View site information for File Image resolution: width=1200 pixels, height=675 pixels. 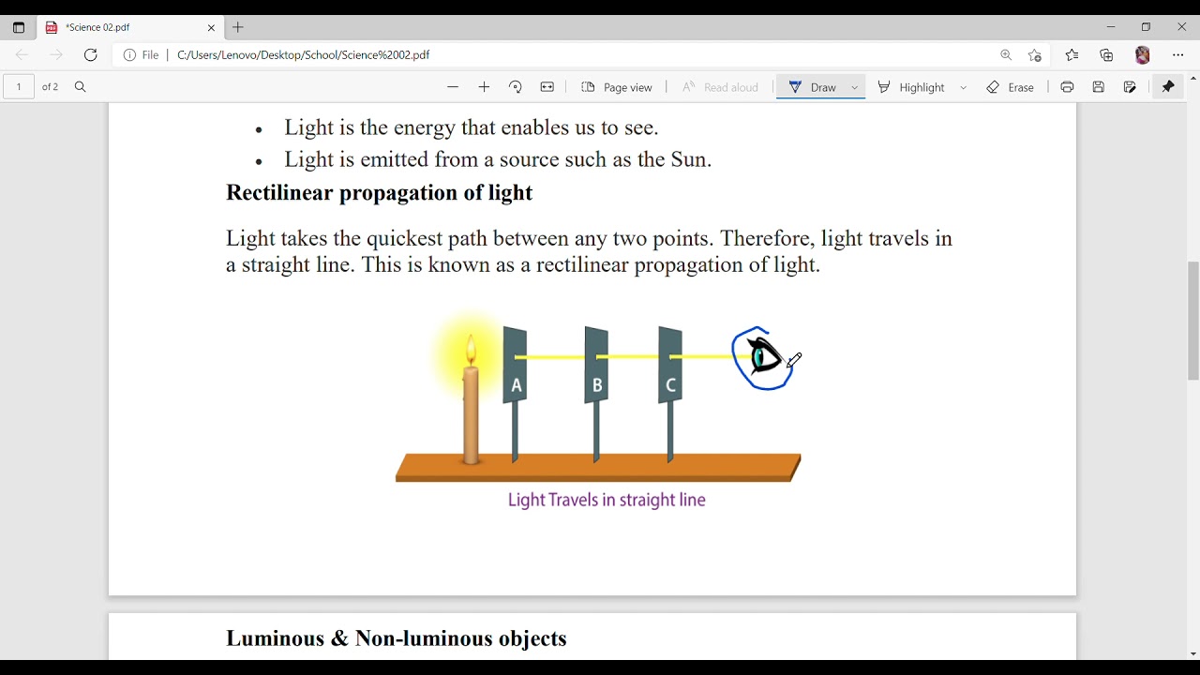click(x=142, y=55)
